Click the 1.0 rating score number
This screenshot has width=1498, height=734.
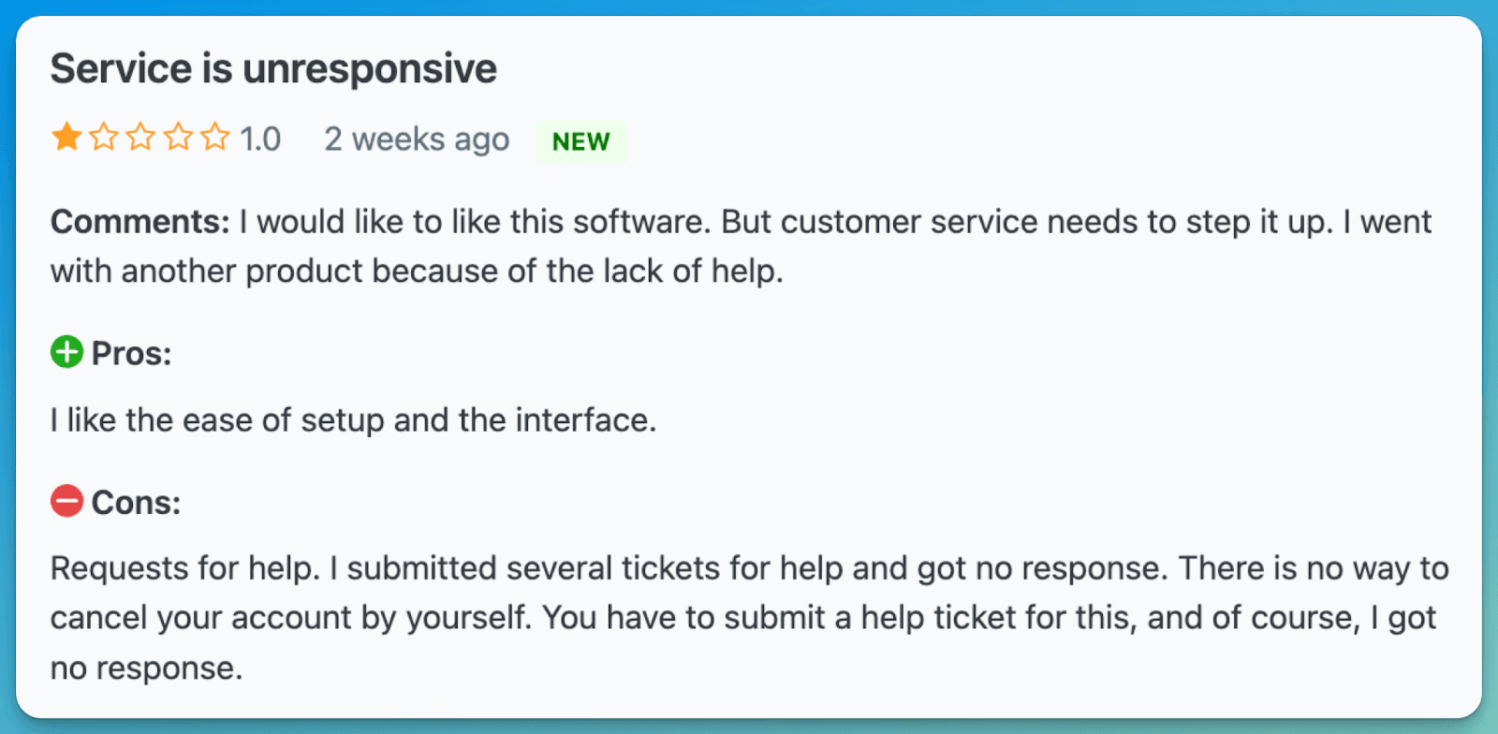[x=260, y=139]
